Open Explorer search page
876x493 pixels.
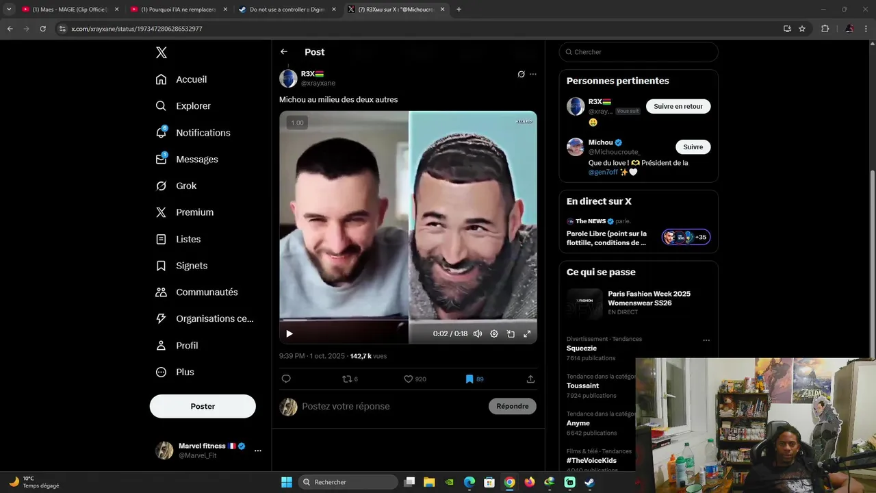(183, 106)
